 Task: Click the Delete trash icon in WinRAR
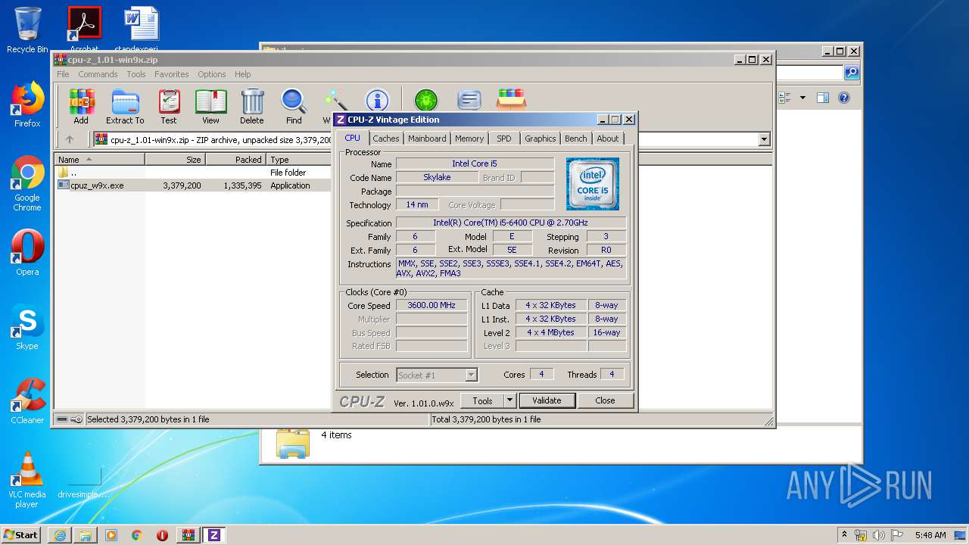252,106
